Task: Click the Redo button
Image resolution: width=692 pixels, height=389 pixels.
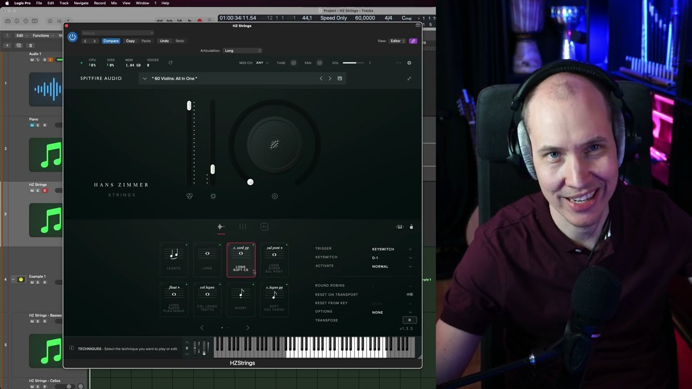Action: (x=179, y=41)
